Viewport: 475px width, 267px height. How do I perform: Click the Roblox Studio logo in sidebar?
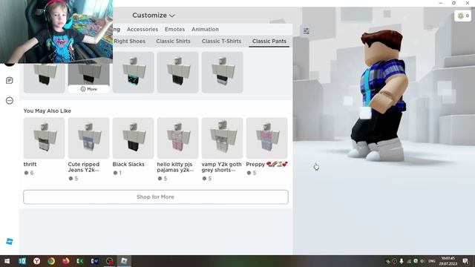(x=10, y=241)
